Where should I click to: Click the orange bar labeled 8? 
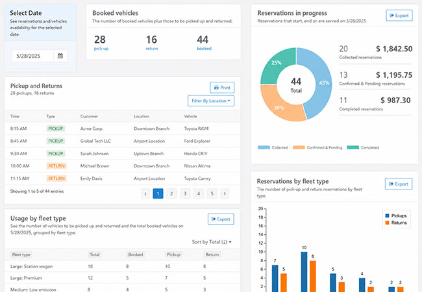click(313, 276)
